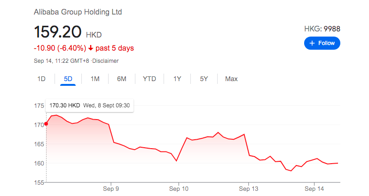Click the Sep 9 date label
The height and width of the screenshot is (196, 369).
[x=111, y=188]
